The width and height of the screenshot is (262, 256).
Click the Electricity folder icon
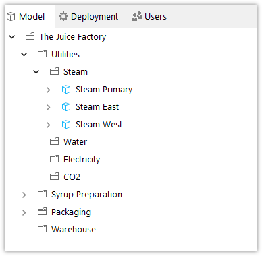point(54,159)
